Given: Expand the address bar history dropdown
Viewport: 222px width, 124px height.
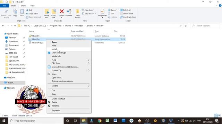Looking at the screenshot, I should (x=180, y=26).
